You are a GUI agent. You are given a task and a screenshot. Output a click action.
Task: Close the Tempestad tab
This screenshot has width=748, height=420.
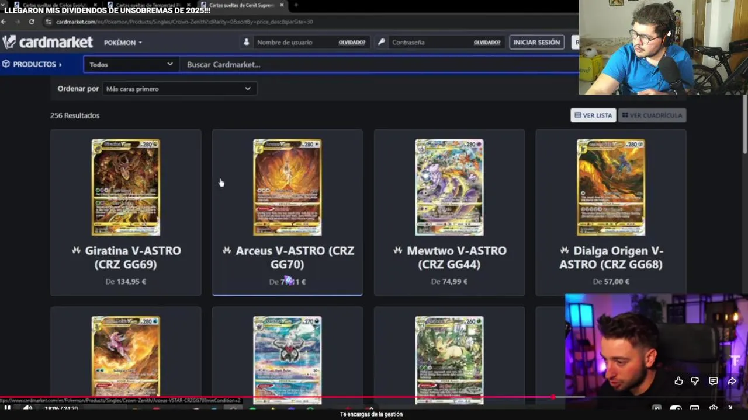coord(188,5)
